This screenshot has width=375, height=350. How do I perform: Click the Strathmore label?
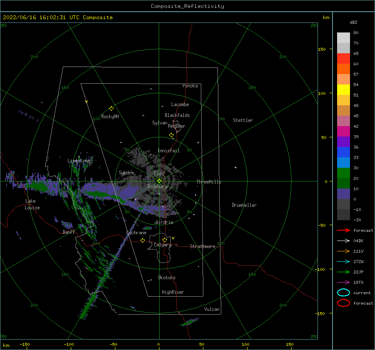tap(202, 246)
